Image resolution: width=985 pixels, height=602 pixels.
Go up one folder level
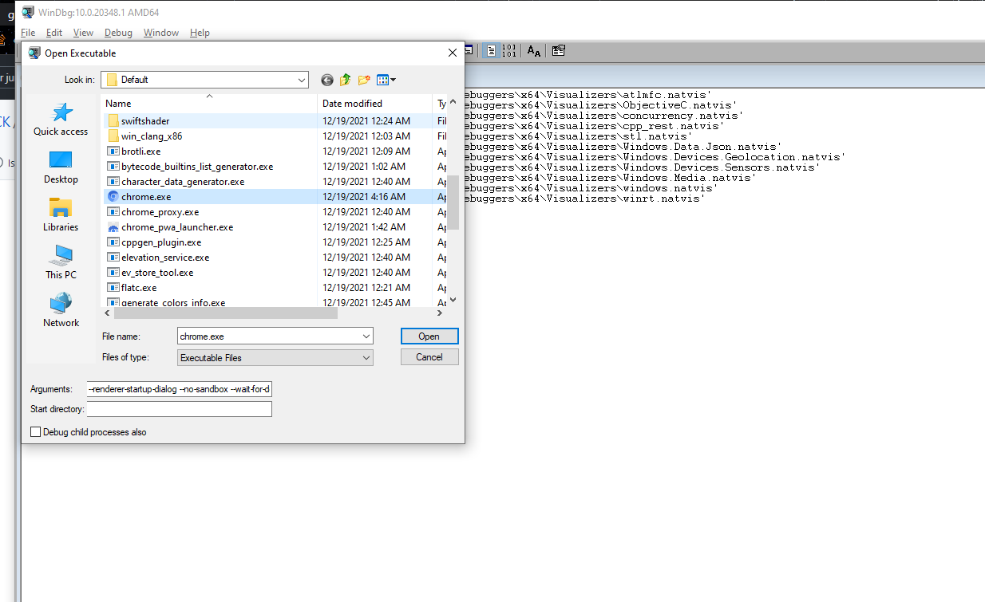[x=346, y=80]
